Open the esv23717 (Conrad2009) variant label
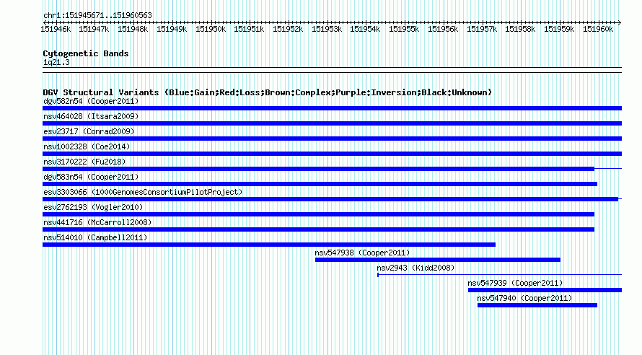642x355 pixels. (x=89, y=131)
